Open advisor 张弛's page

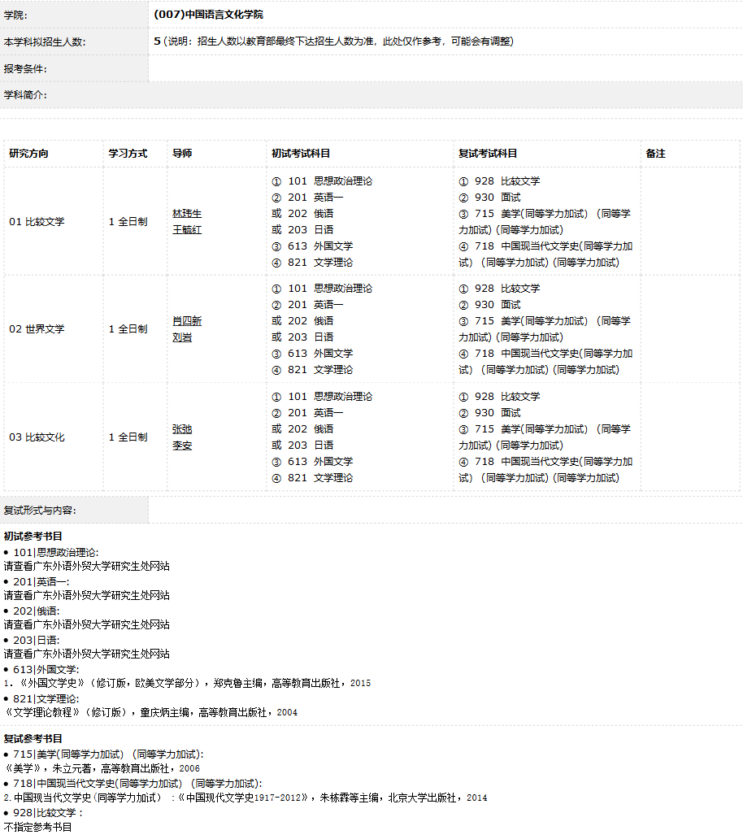181,429
